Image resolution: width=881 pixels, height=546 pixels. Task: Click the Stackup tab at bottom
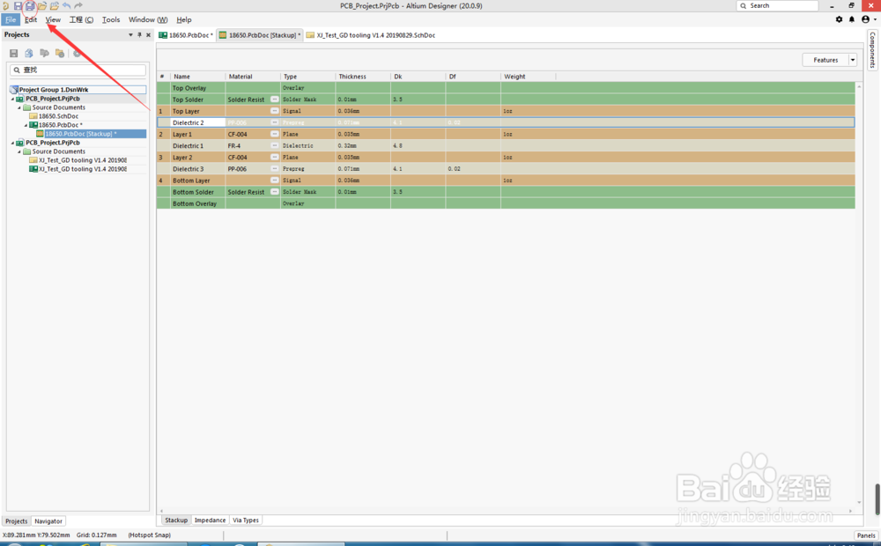coord(176,520)
